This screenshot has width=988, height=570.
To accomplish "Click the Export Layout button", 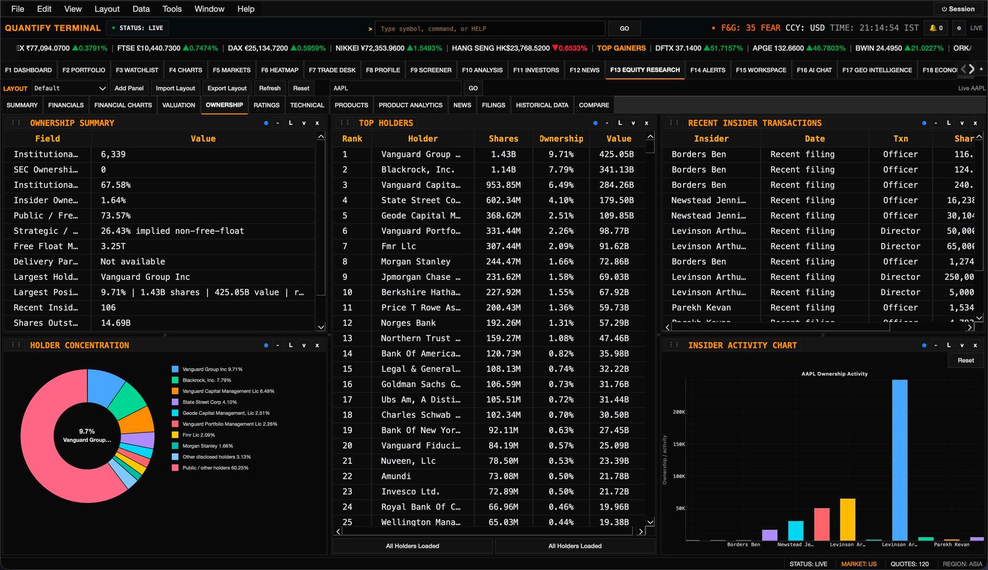I will click(x=227, y=88).
